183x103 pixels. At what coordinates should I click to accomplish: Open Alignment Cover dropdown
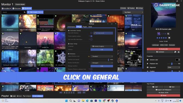pos(174,68)
